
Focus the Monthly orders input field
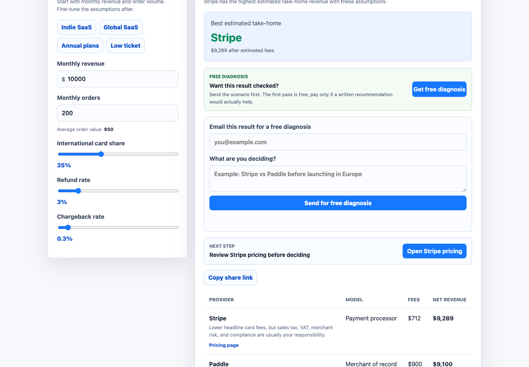(118, 113)
